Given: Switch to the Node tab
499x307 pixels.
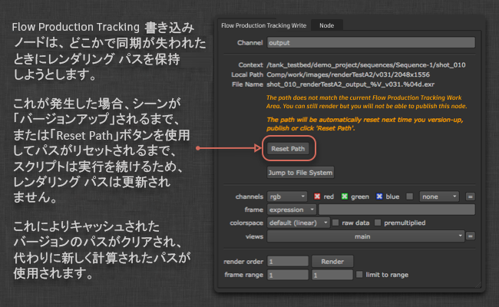Looking at the screenshot, I should pyautogui.click(x=326, y=25).
